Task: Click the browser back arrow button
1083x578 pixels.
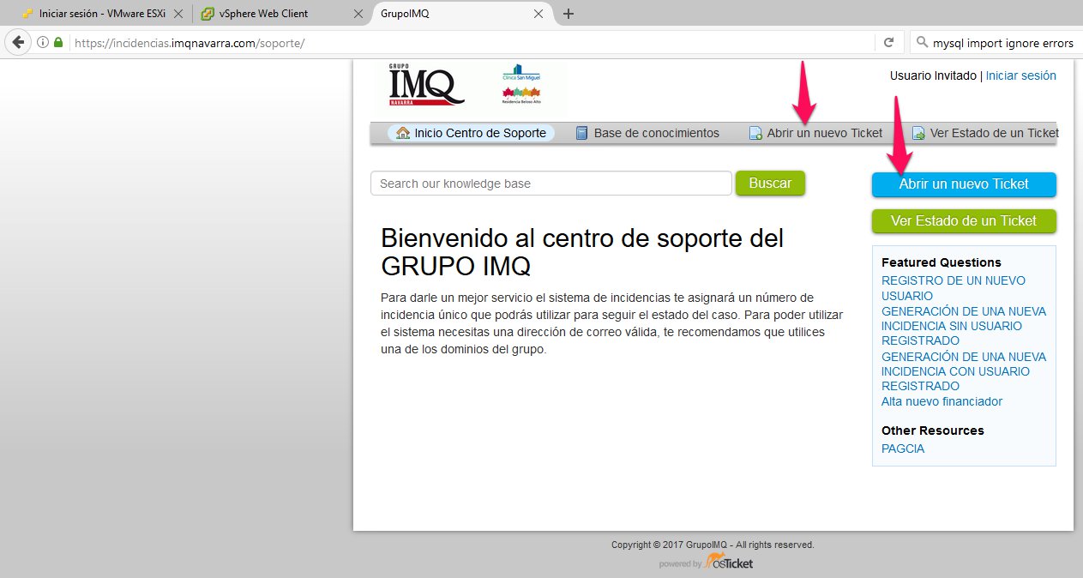Action: pyautogui.click(x=18, y=42)
